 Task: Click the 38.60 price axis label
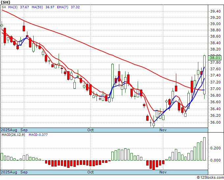pos(215,37)
